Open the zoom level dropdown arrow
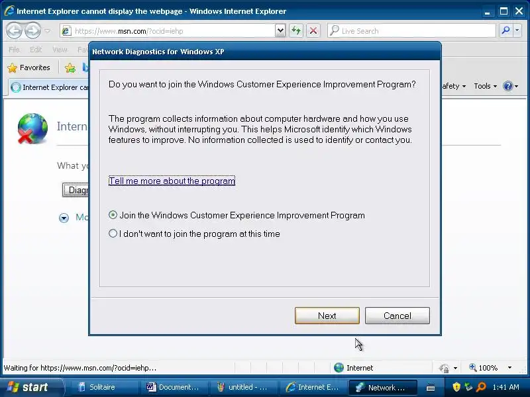The image size is (530, 397). click(509, 368)
